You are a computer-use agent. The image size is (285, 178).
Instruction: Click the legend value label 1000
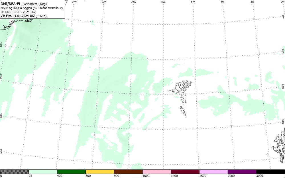tap(146, 176)
